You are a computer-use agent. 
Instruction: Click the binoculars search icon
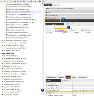pyautogui.click(x=31, y=1)
